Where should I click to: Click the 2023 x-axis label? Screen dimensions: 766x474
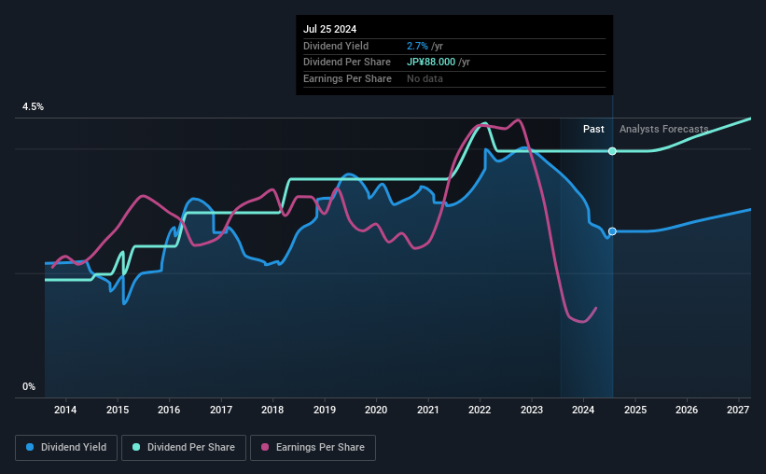(x=532, y=410)
